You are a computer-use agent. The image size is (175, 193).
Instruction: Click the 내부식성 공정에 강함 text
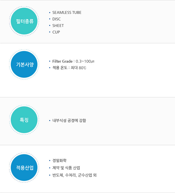pyautogui.click(x=69, y=121)
